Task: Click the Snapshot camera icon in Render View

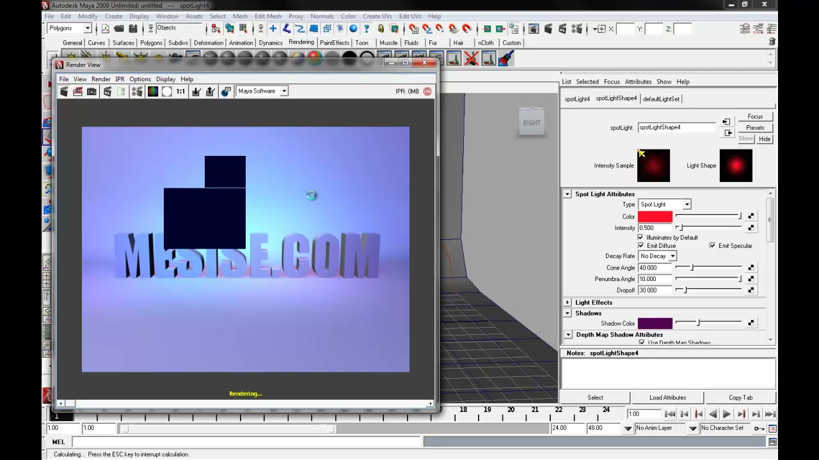Action: tap(91, 91)
